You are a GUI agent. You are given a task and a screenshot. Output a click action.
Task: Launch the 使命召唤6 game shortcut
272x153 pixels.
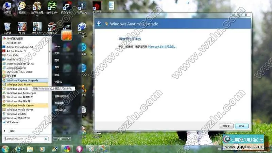tap(52, 7)
